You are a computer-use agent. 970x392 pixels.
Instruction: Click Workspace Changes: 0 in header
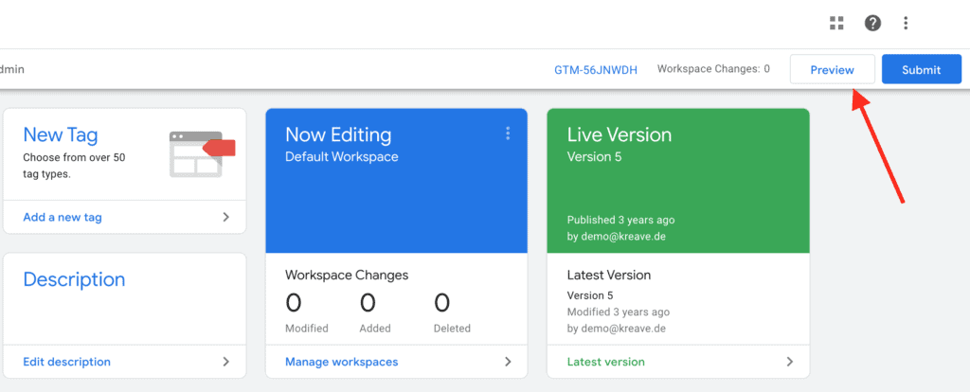(713, 69)
